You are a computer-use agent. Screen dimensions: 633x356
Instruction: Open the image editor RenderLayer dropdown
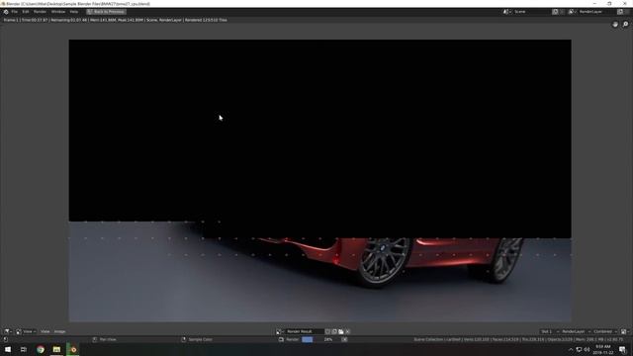pos(576,331)
